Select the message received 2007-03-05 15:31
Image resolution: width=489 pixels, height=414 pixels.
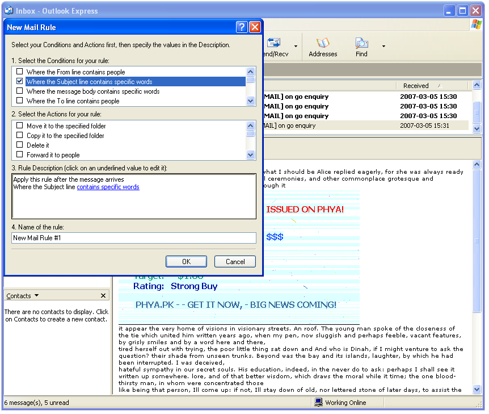(x=365, y=126)
